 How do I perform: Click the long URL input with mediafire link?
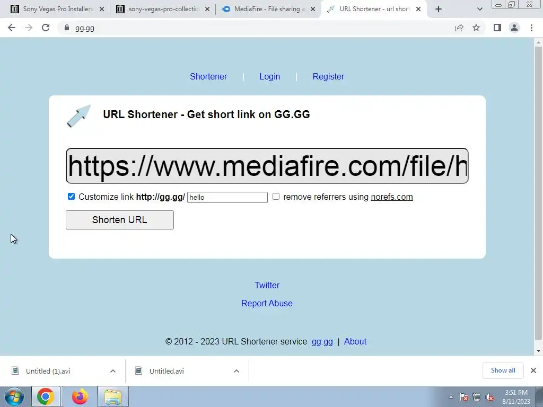click(x=267, y=166)
